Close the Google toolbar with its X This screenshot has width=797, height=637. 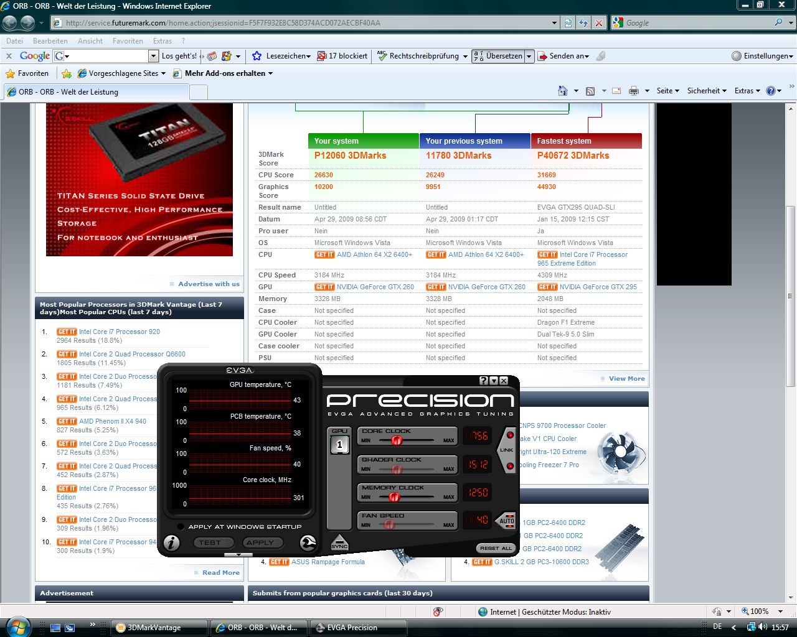(x=9, y=56)
